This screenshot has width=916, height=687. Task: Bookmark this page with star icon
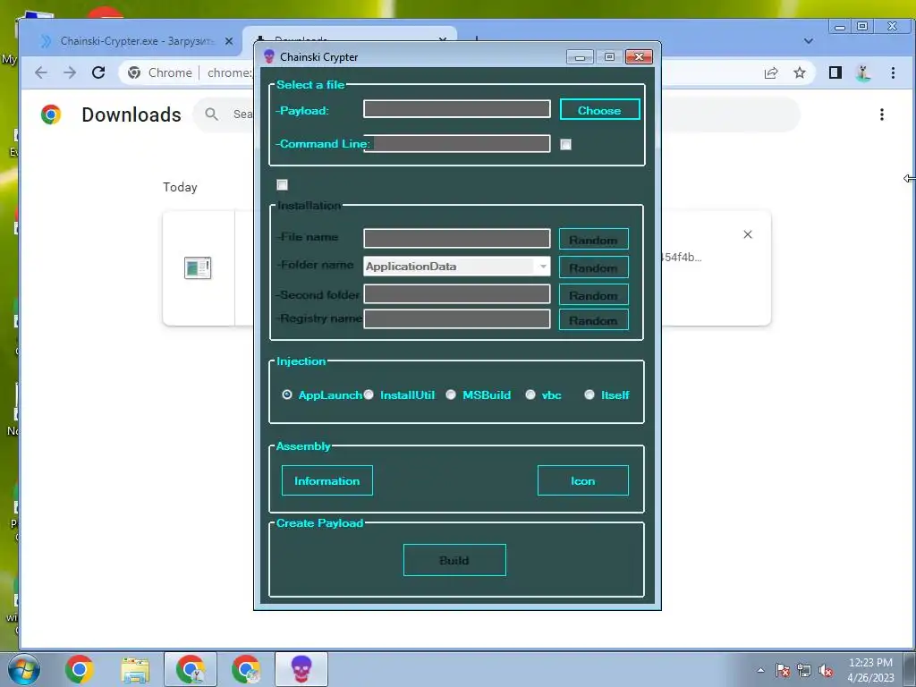[800, 72]
